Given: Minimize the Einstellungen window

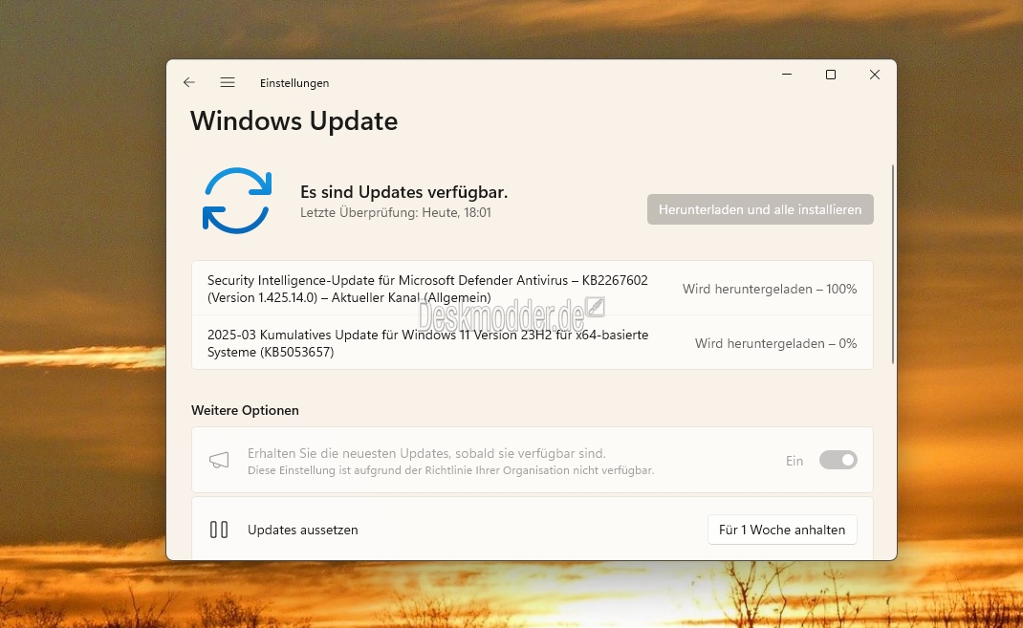Looking at the screenshot, I should (787, 75).
